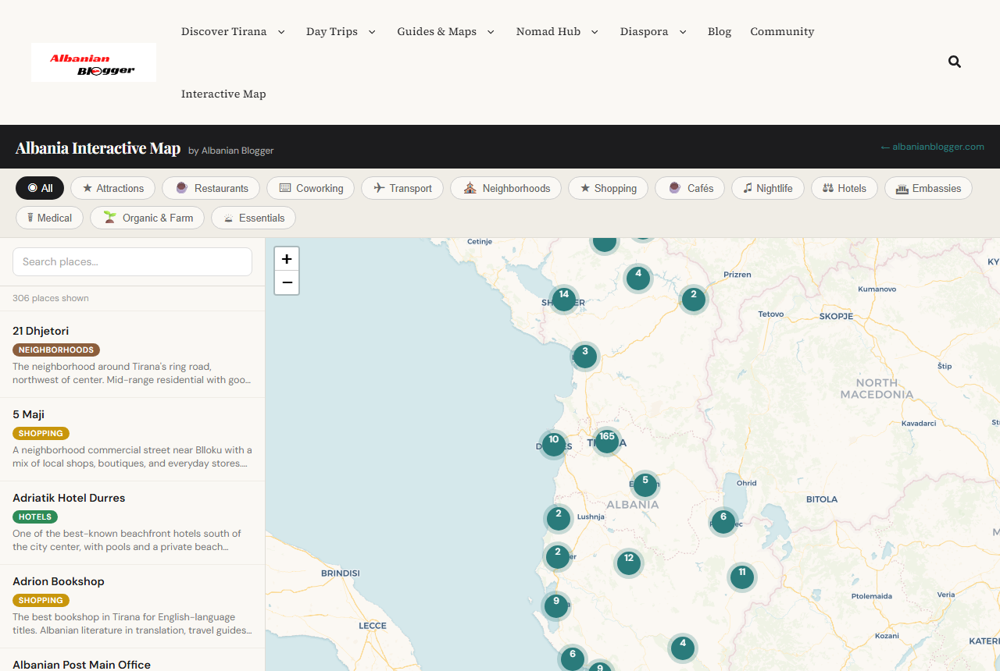Show only Transport places
1000x671 pixels.
click(x=402, y=188)
